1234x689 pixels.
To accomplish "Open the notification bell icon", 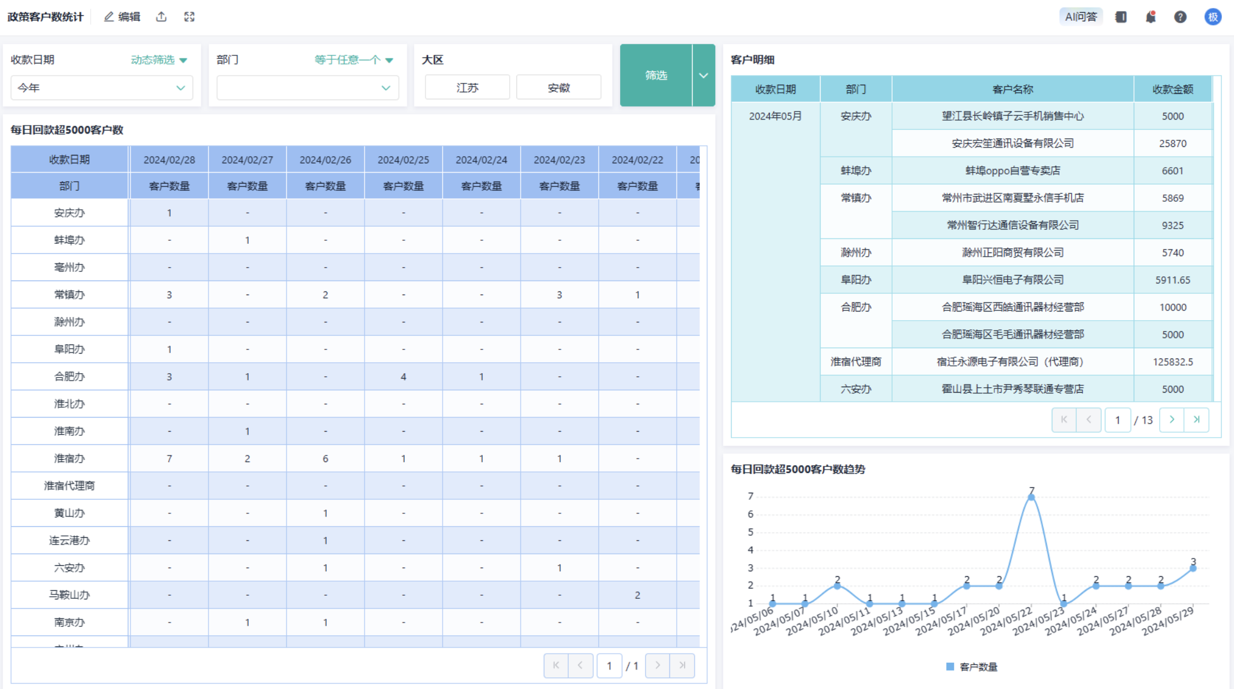I will point(1150,17).
